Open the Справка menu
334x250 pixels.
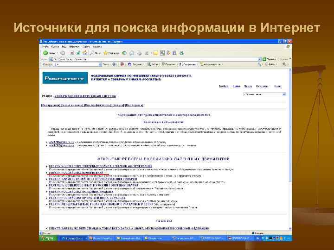[97, 47]
